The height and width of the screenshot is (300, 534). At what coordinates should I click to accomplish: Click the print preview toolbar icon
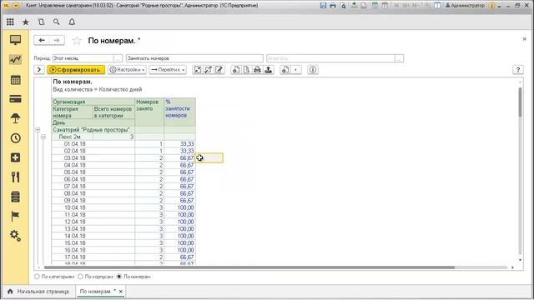[247, 70]
